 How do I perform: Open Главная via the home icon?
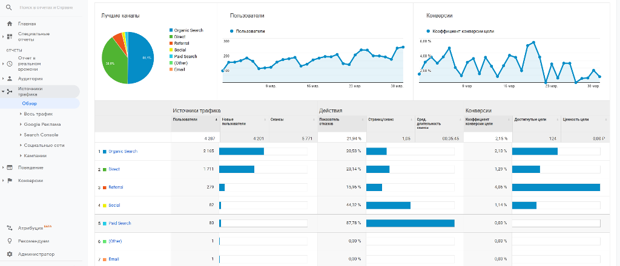[10, 24]
